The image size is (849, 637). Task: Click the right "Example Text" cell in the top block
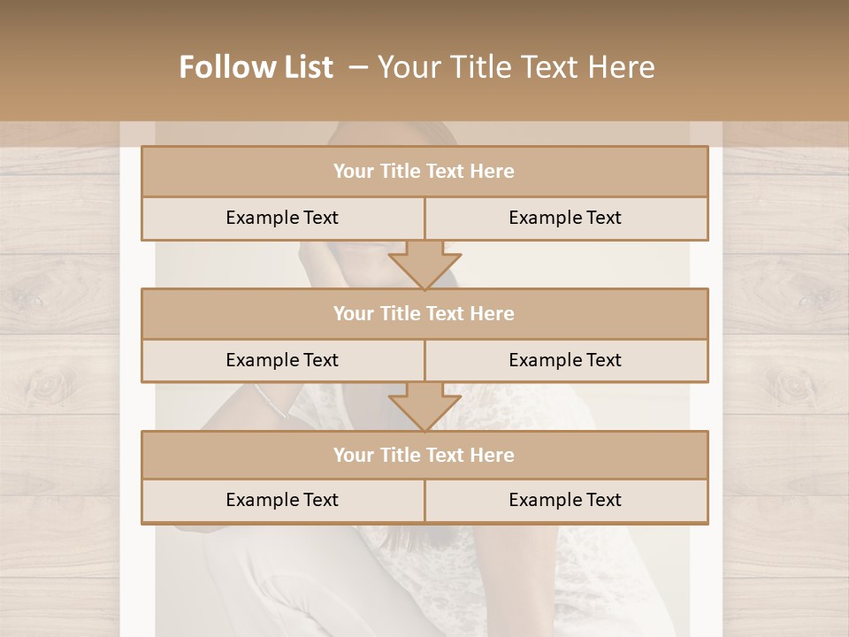coord(565,218)
